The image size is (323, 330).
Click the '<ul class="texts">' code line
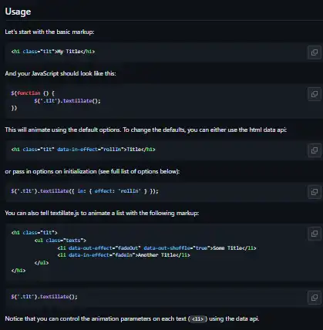pos(60,241)
